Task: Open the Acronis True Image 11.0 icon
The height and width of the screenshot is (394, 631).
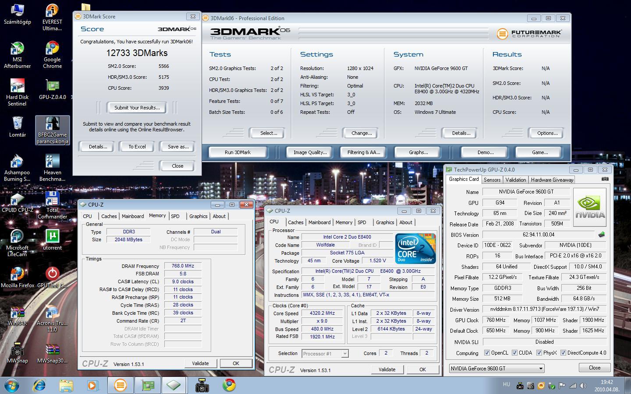Action: coord(52,319)
